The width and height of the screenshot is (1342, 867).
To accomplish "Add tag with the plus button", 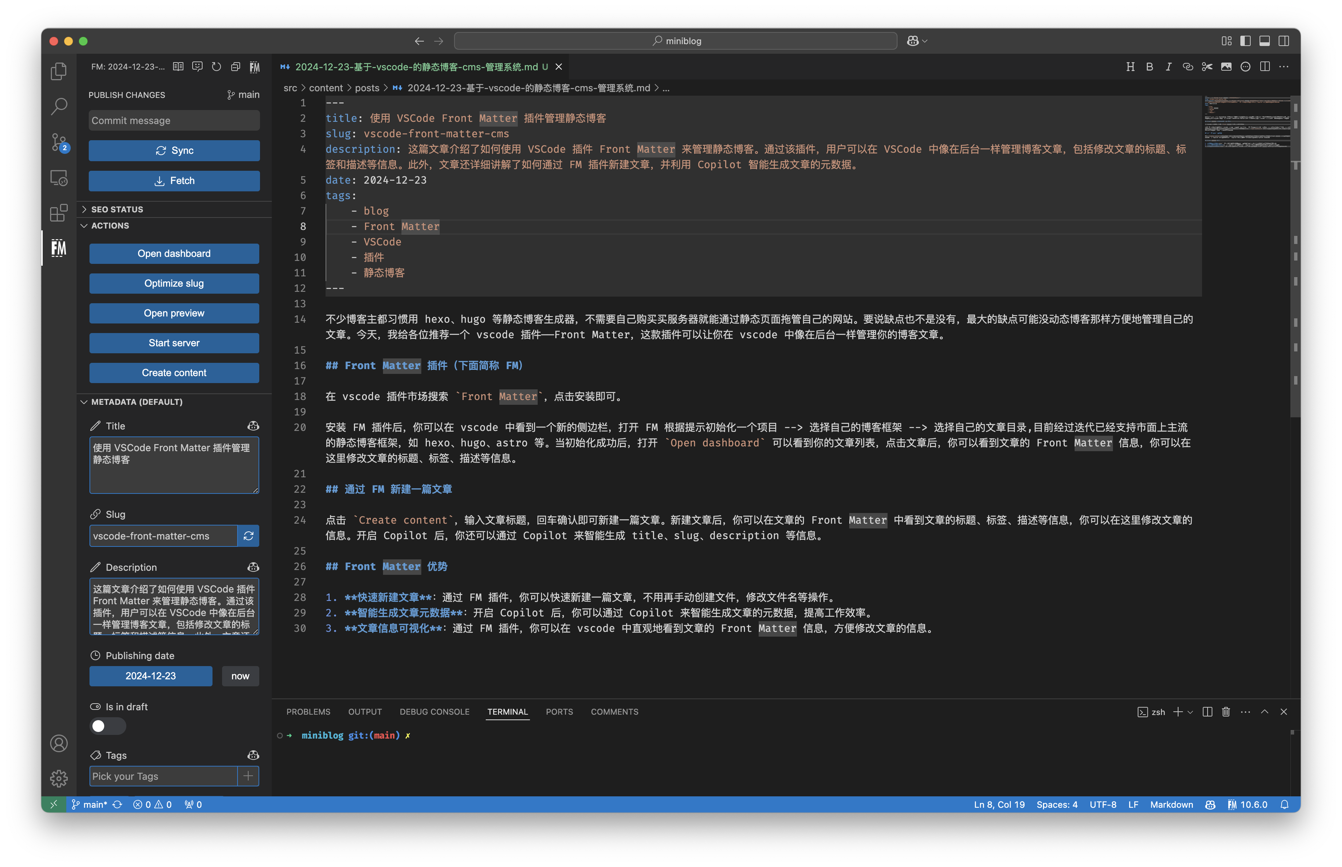I will pyautogui.click(x=249, y=776).
